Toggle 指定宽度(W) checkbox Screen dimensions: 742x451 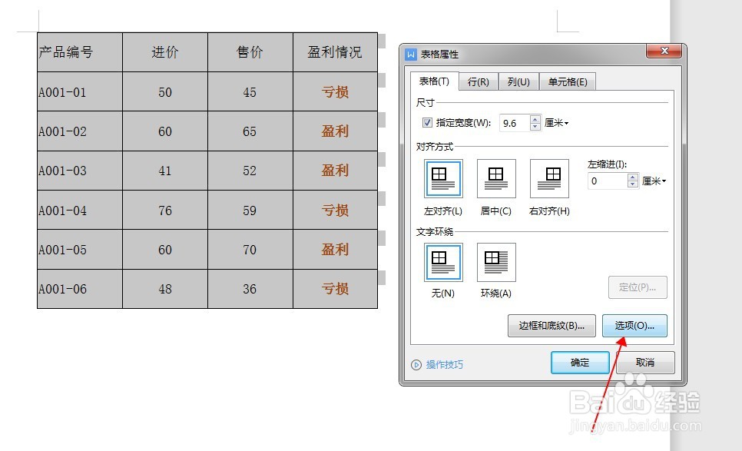coord(427,123)
